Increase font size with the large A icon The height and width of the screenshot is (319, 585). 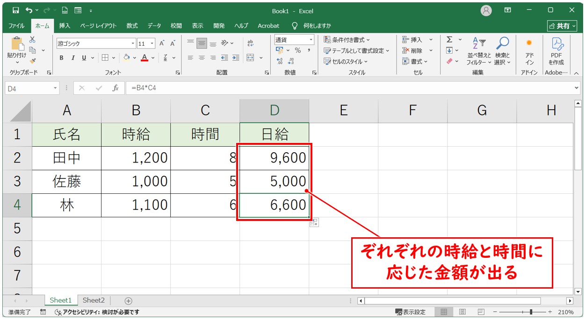click(x=162, y=43)
